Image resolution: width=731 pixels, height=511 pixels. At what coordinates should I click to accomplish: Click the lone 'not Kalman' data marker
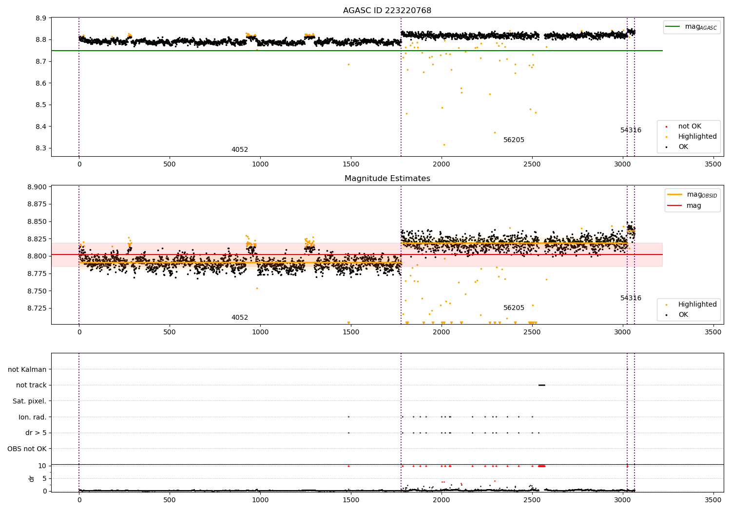click(627, 369)
